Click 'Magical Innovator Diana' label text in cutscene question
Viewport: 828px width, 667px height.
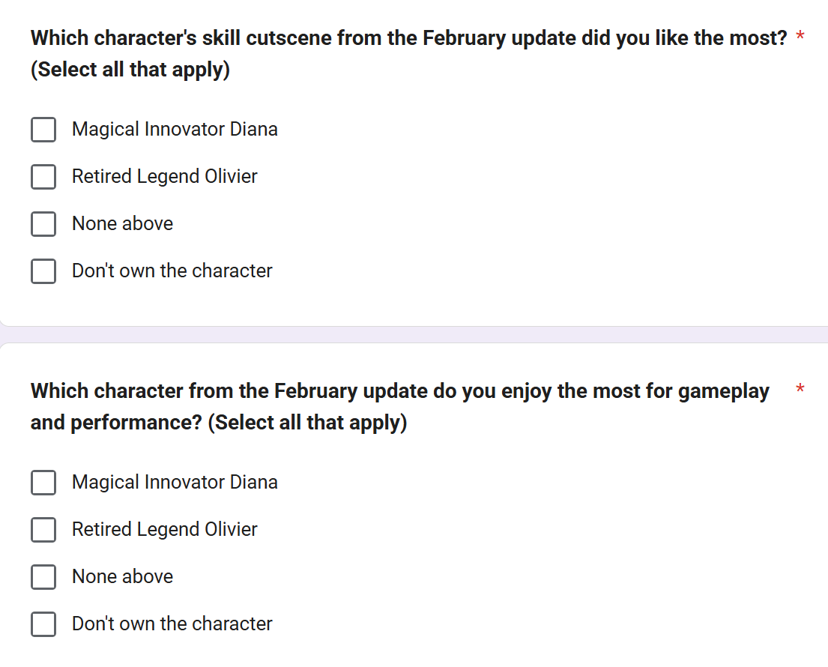pos(175,129)
